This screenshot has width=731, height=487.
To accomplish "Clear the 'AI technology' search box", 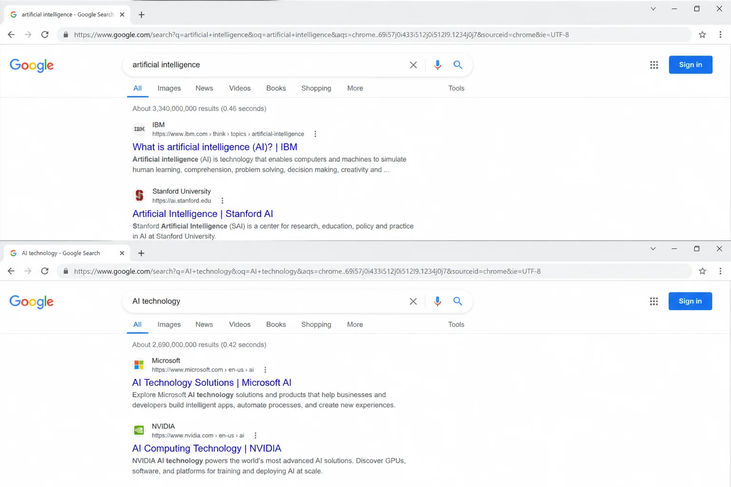I will tap(413, 301).
